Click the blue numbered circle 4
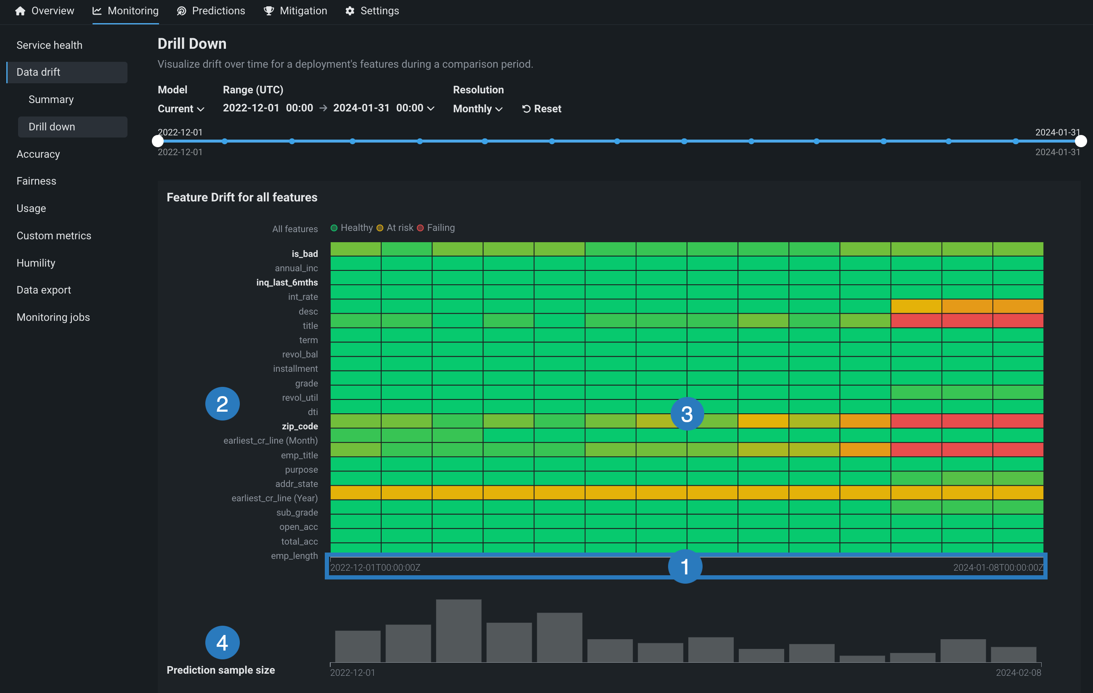The width and height of the screenshot is (1093, 693). tap(222, 642)
